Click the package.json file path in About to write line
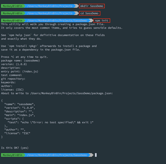 pos(72,93)
